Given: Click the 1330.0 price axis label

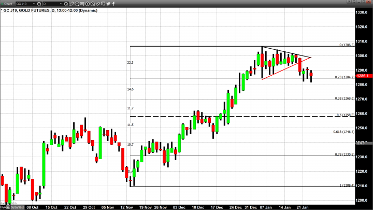Looking at the screenshot, I should coord(362,12).
